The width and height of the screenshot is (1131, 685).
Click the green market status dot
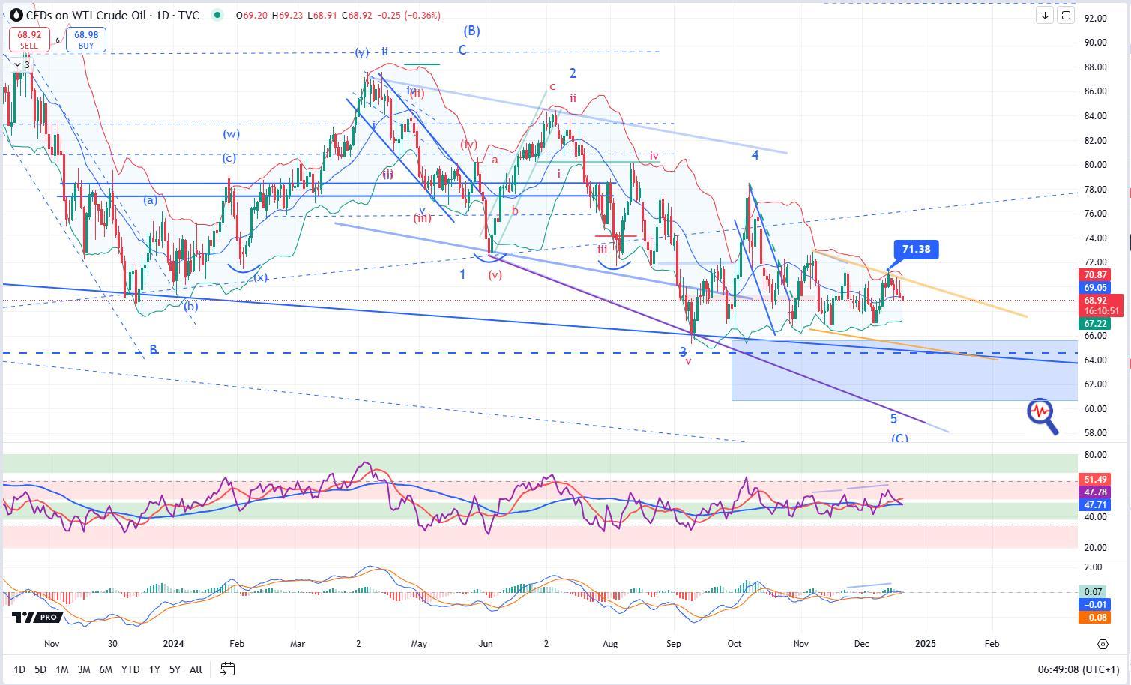pos(217,15)
